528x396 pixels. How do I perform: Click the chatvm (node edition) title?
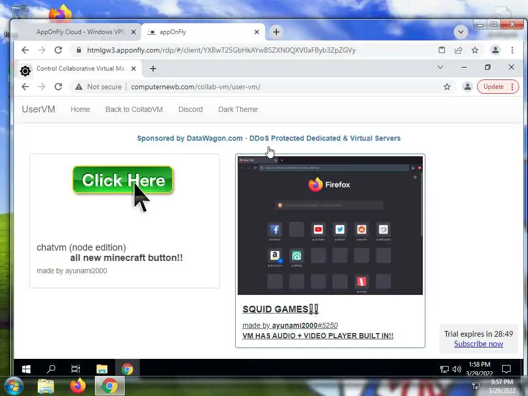81,247
